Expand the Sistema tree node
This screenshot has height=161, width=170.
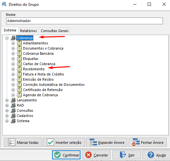point(7,121)
